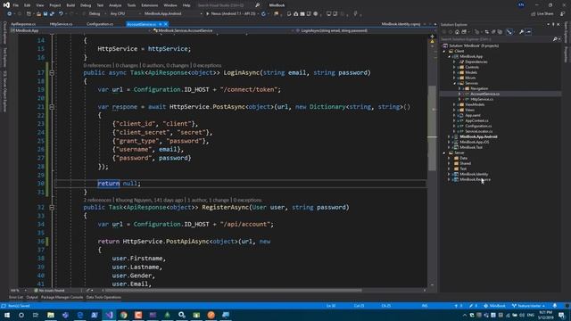Click the Undo toolbar icon
This screenshot has height=321, width=571.
[x=61, y=14]
